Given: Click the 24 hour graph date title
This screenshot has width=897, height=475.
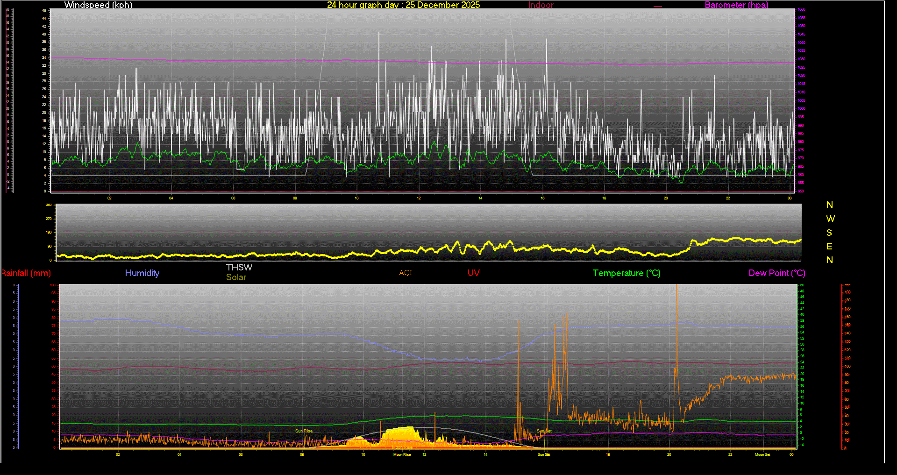Looking at the screenshot, I should (403, 5).
